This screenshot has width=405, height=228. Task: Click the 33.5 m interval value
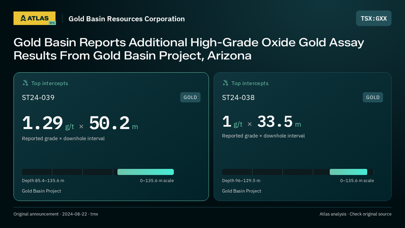[279, 122]
